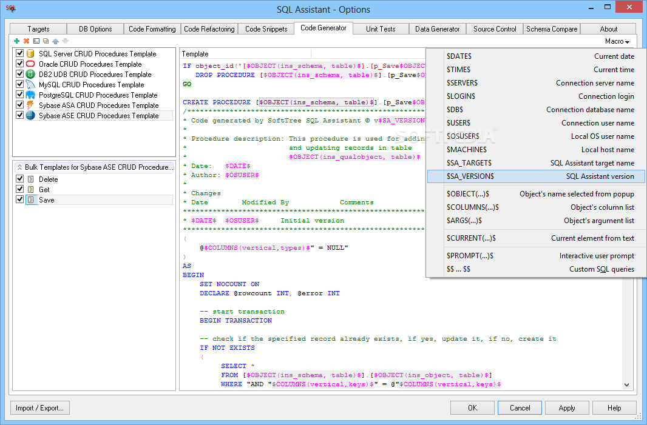This screenshot has height=425, width=647.
Task: Insert $MACHINE$ local host name macro
Action: click(x=536, y=150)
